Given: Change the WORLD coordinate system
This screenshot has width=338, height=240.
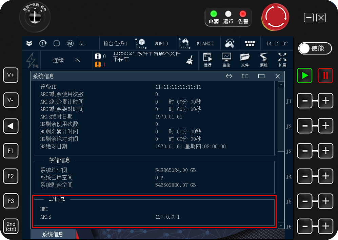Looking at the screenshot, I should click(x=154, y=43).
